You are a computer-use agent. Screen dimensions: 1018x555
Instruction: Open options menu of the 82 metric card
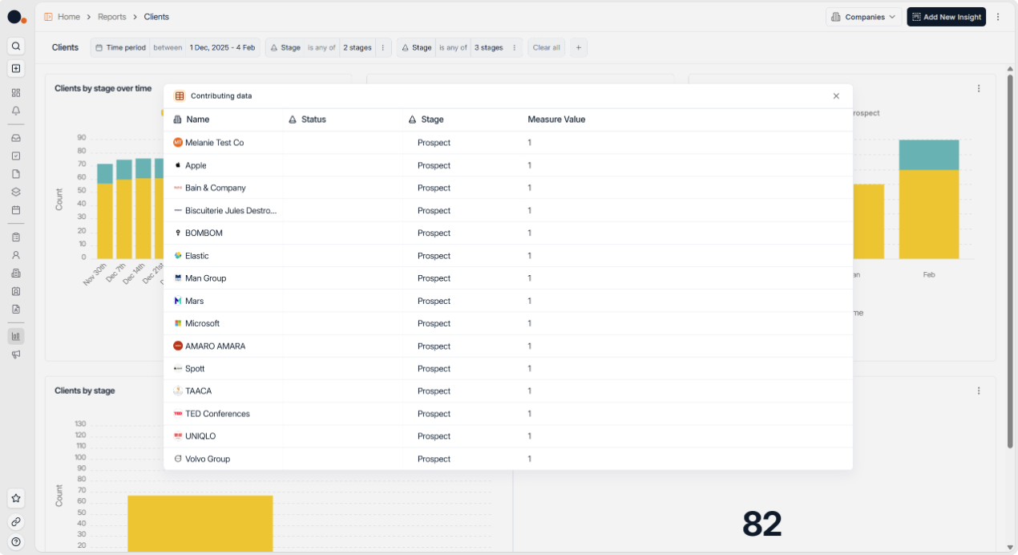tap(979, 391)
